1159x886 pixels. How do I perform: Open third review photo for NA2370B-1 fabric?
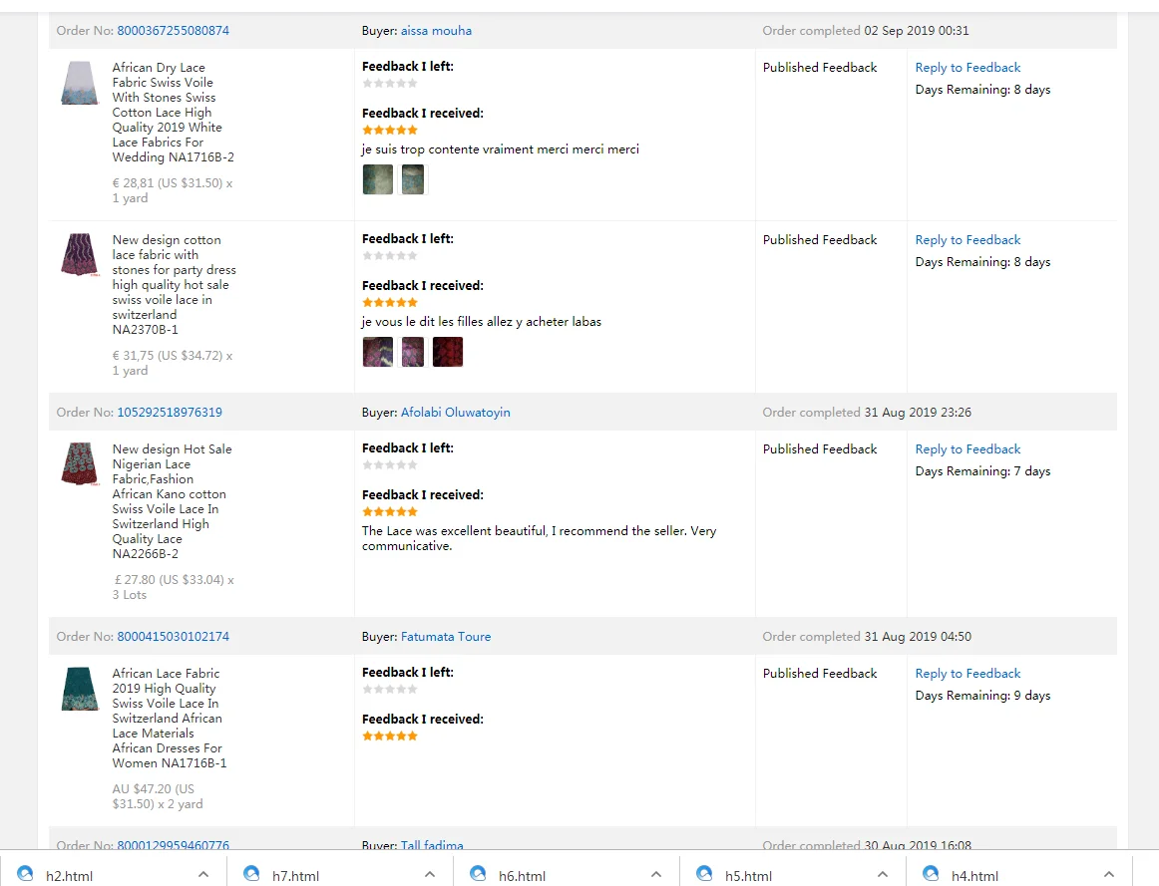(448, 352)
